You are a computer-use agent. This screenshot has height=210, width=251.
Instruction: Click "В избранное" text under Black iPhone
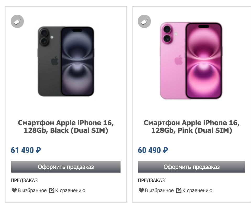pos(32,191)
